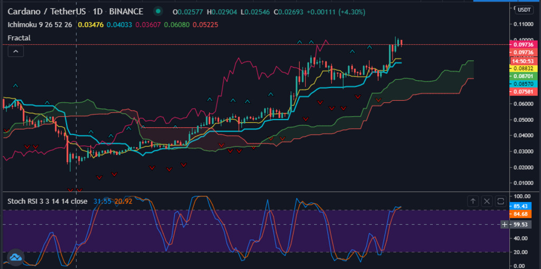Open the Stoch RSI indicator legend
The width and height of the screenshot is (541, 269).
48,201
